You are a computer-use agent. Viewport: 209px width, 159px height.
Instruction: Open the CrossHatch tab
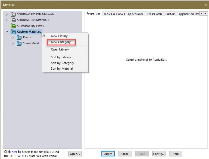pos(154,14)
